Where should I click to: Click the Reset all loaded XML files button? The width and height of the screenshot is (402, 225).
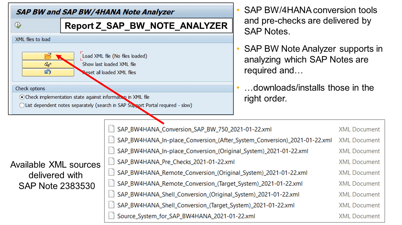click(x=48, y=72)
